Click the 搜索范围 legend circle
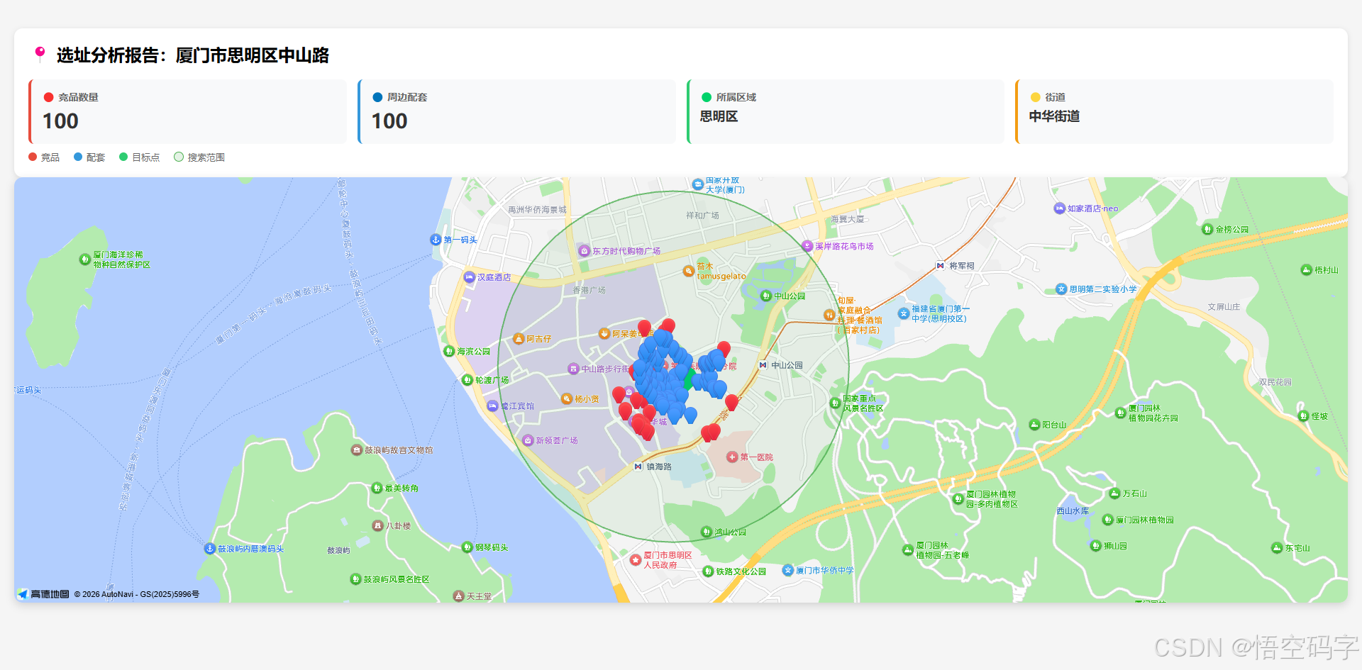 pyautogui.click(x=179, y=157)
